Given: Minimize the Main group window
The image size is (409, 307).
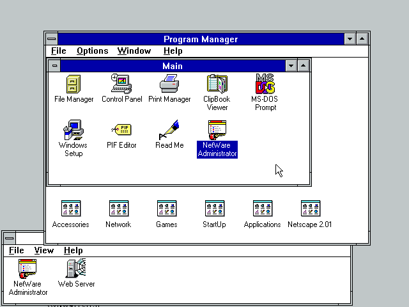Looking at the screenshot, I should pos(291,65).
